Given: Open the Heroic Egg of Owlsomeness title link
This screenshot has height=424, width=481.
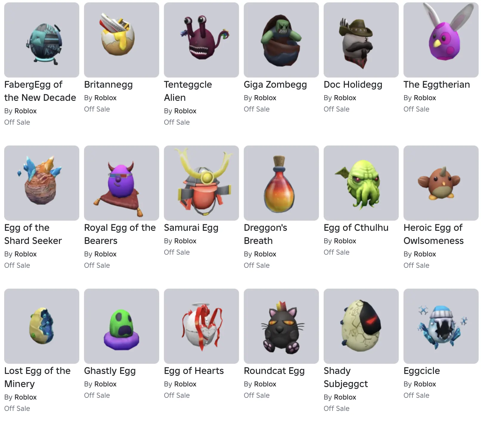Looking at the screenshot, I should (434, 234).
